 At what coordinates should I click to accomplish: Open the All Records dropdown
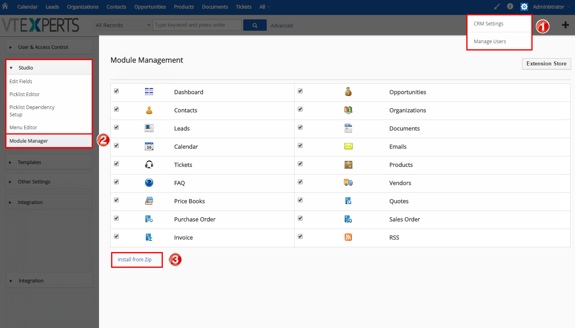(122, 25)
